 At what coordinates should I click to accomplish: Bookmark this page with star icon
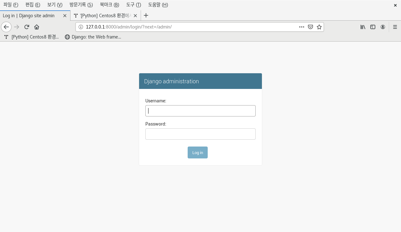tap(319, 27)
